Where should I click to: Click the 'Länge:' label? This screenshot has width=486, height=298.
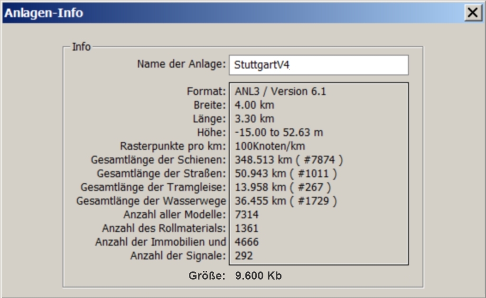[209, 119]
